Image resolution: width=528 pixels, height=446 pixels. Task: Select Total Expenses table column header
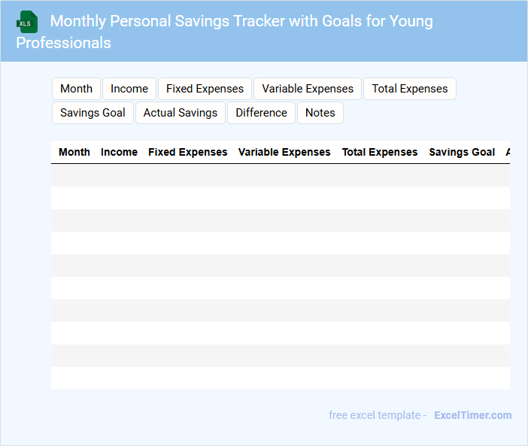coord(380,152)
